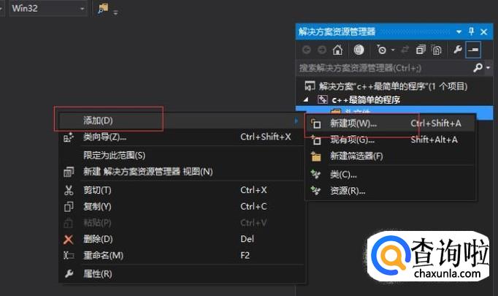Image resolution: width=498 pixels, height=296 pixels.
Task: Open the search options dropdown arrow
Action: point(488,68)
